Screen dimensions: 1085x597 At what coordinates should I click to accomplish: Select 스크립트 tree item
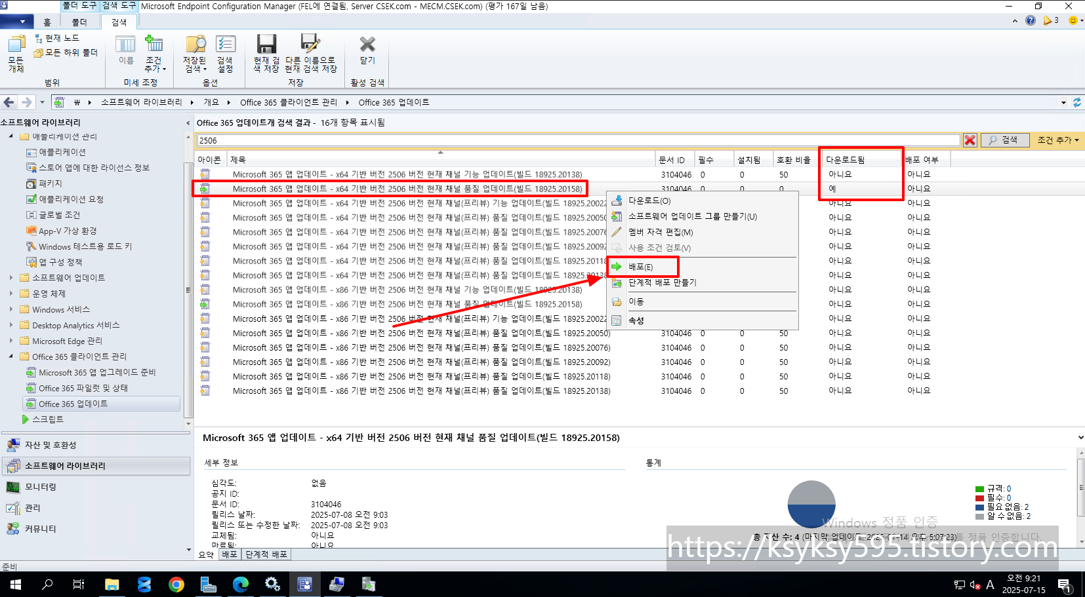[x=43, y=419]
